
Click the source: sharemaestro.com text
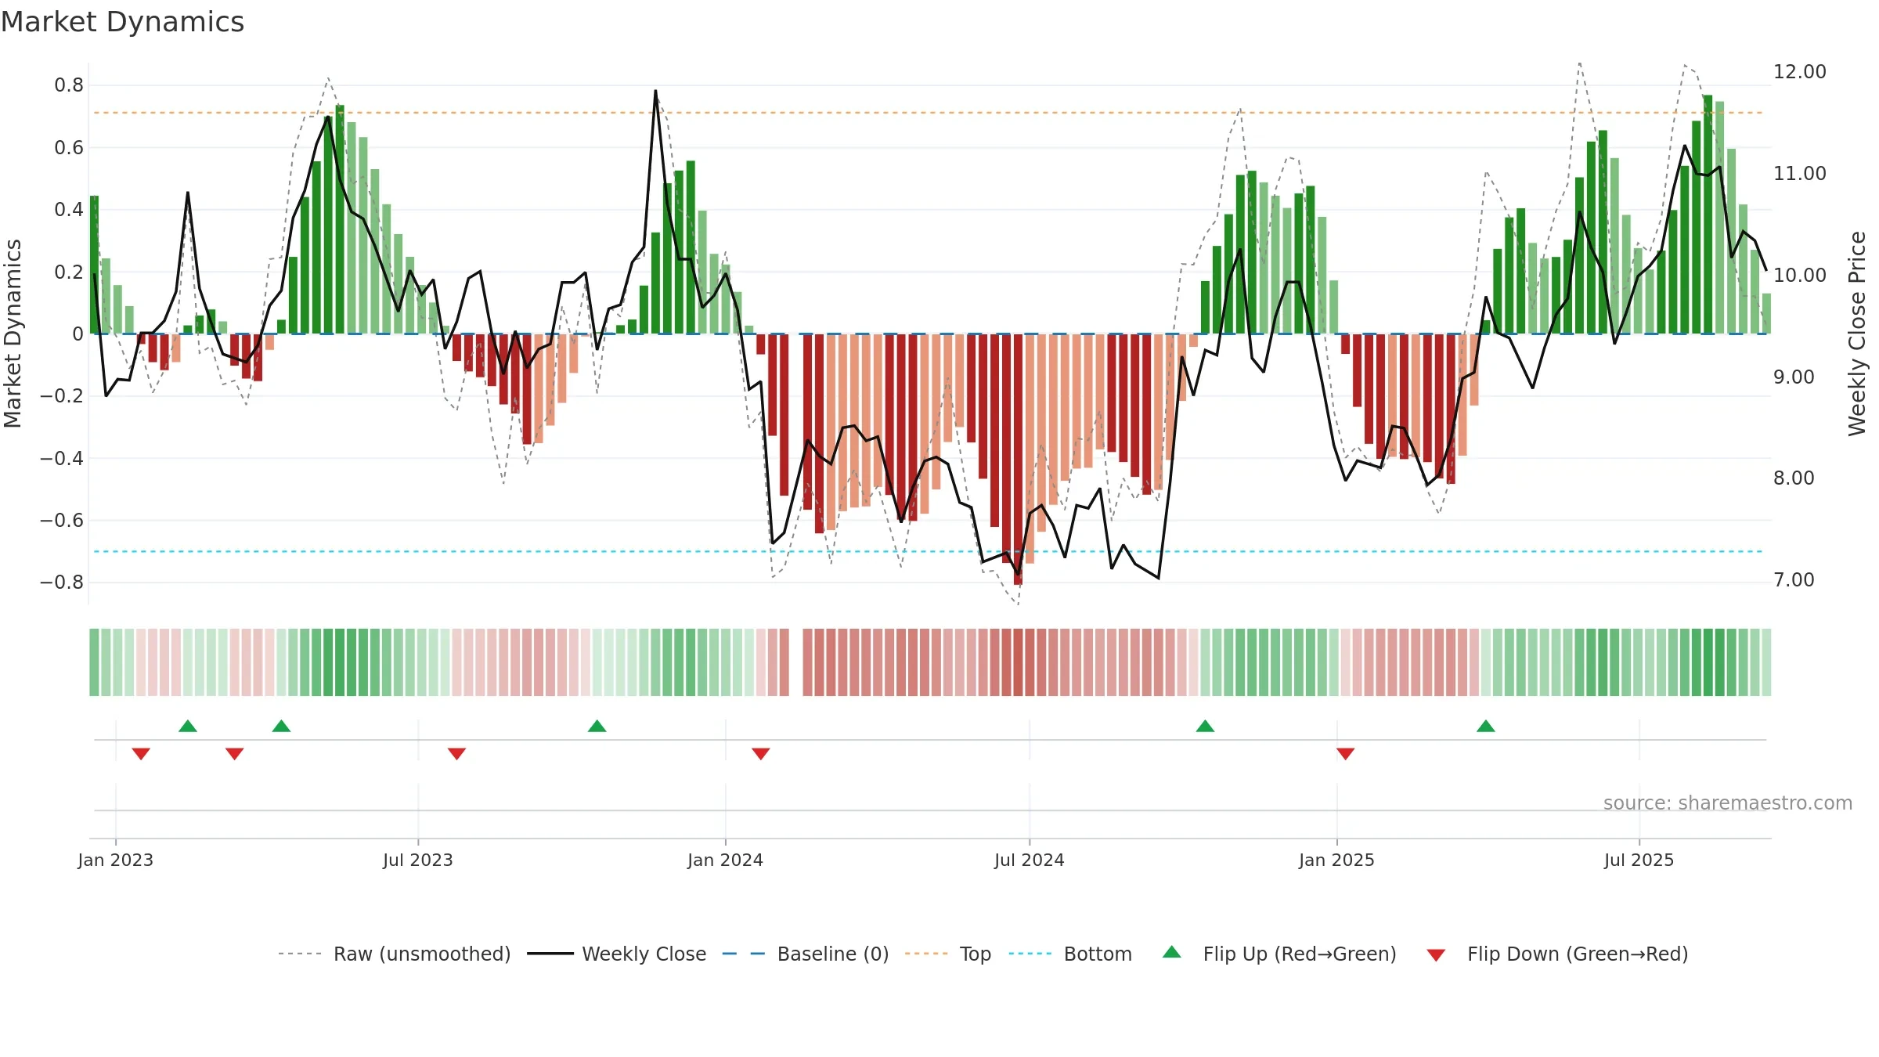pyautogui.click(x=1728, y=803)
